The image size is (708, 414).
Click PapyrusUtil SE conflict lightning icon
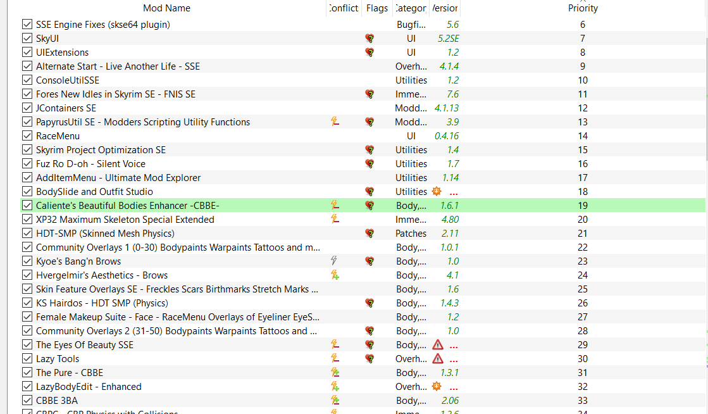pos(335,122)
